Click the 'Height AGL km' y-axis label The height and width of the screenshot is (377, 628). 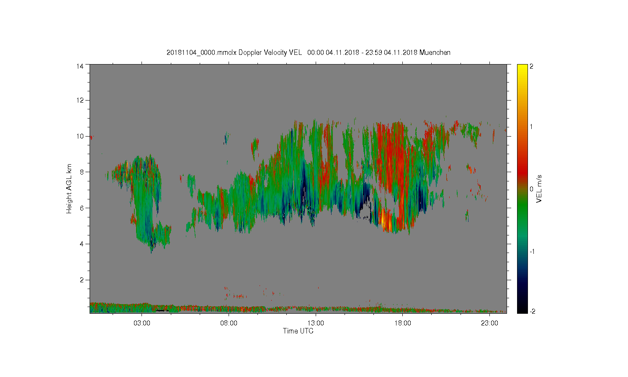69,188
